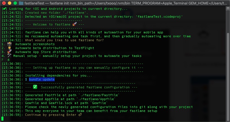Click the answer '4' after the question mark
The image size is (230, 122).
pyautogui.click(x=8, y=60)
